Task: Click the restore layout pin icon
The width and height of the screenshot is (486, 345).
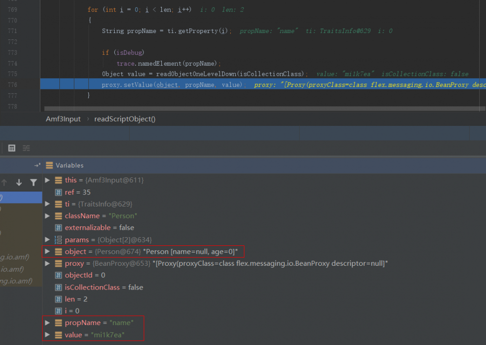Action: pyautogui.click(x=37, y=165)
